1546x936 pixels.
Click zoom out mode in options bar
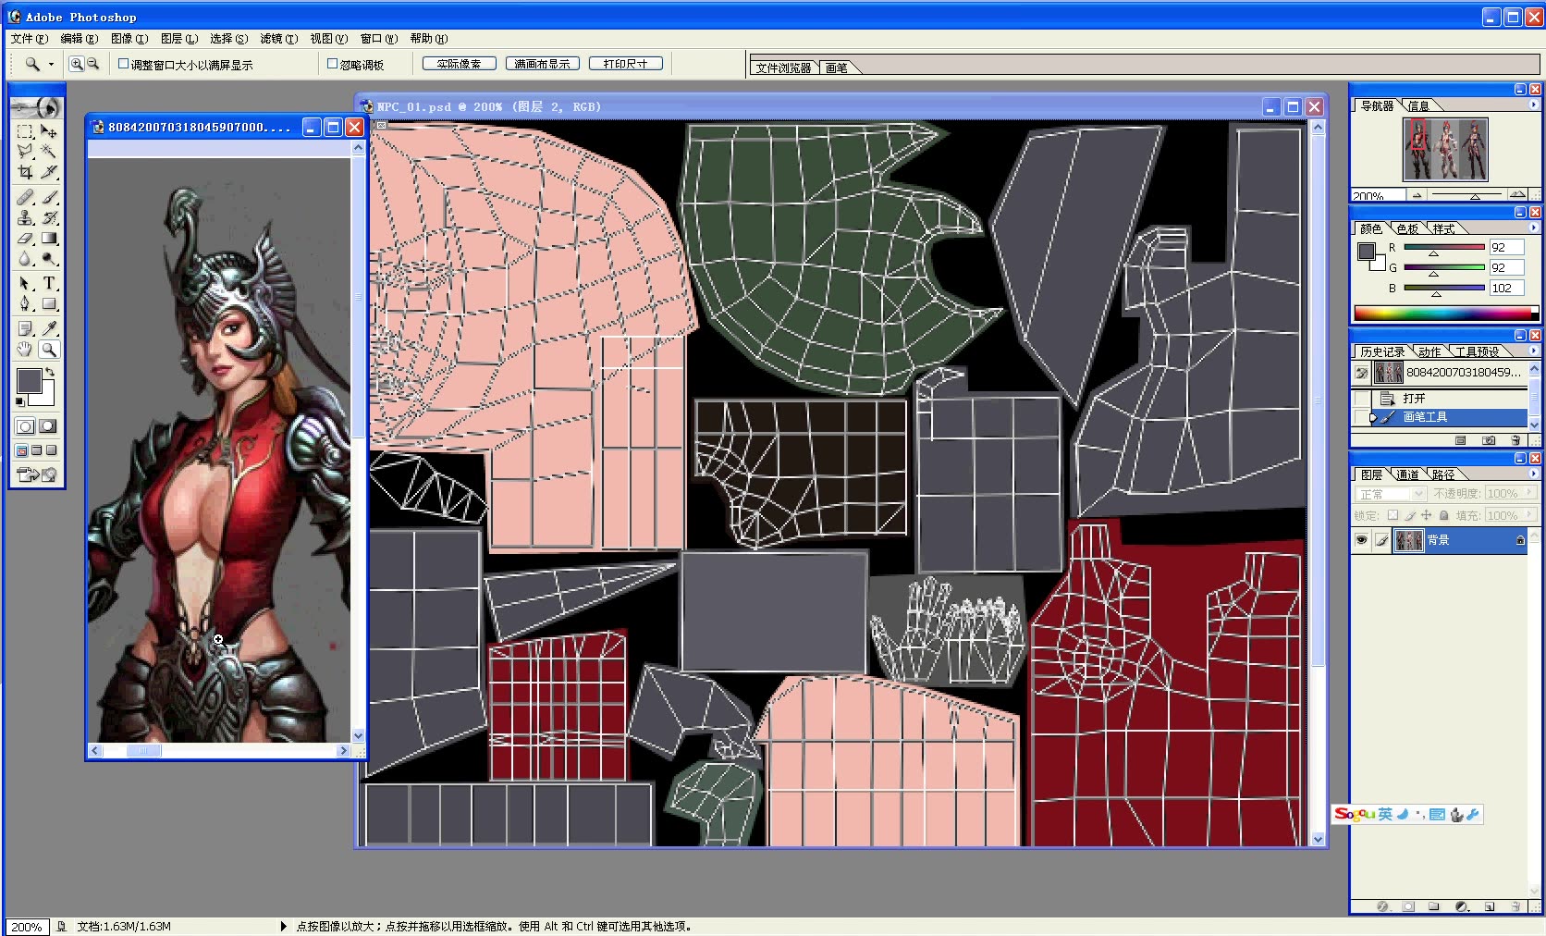pyautogui.click(x=92, y=64)
